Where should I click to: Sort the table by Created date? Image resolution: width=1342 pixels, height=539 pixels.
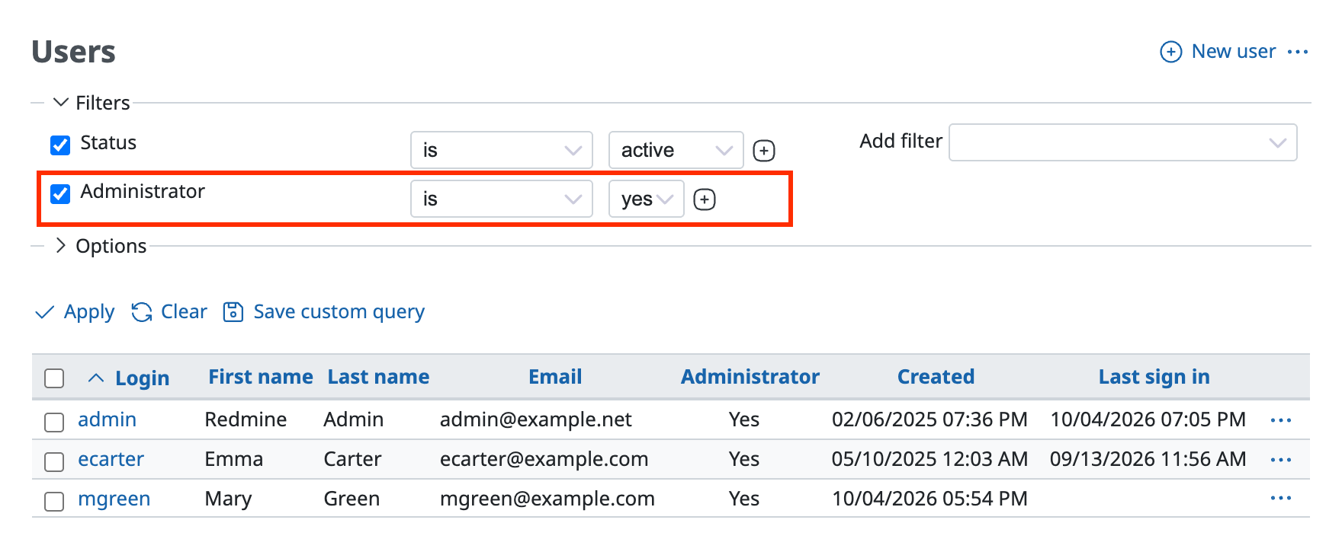click(x=936, y=377)
